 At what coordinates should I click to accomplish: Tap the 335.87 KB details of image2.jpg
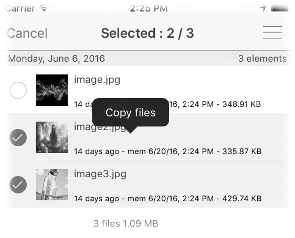pyautogui.click(x=167, y=152)
